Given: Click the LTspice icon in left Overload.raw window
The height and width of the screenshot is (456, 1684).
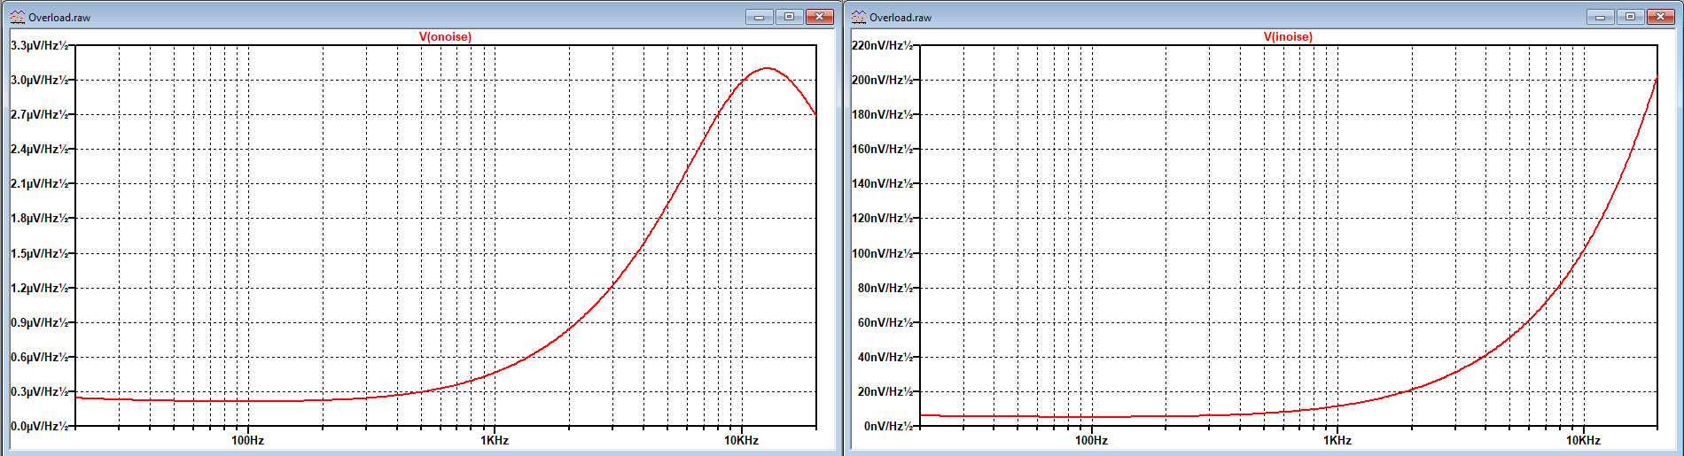Looking at the screenshot, I should tap(17, 17).
